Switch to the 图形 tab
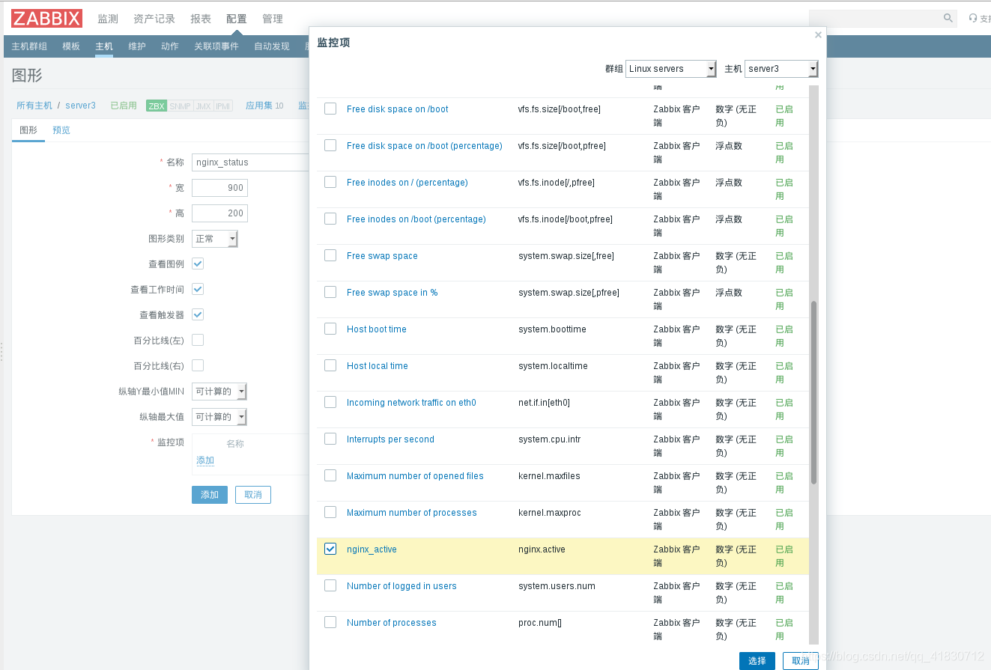 point(28,130)
